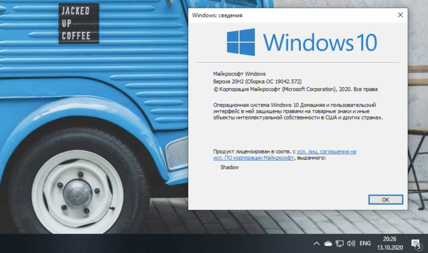Open the volume speaker icon
The width and height of the screenshot is (428, 253).
click(x=351, y=244)
